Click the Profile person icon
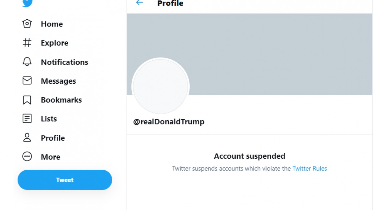The width and height of the screenshot is (374, 210). click(x=27, y=138)
